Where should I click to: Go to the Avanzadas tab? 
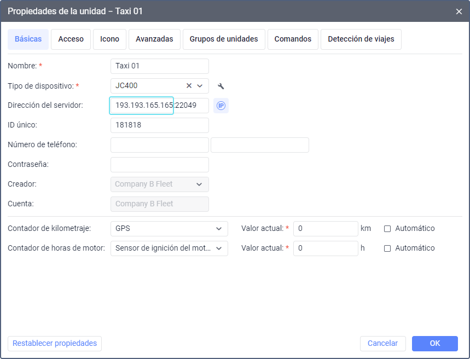point(154,39)
